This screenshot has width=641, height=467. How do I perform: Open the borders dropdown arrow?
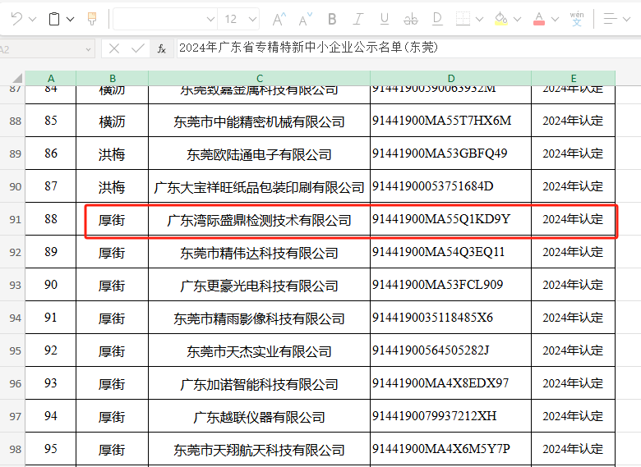(x=479, y=19)
